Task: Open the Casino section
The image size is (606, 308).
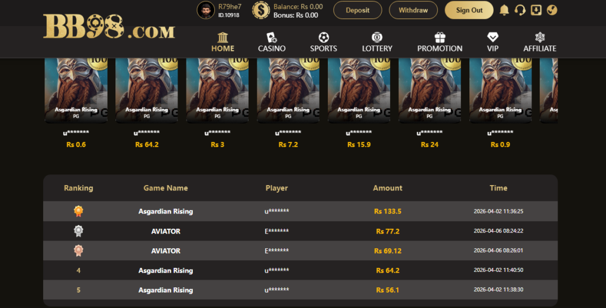Action: (272, 43)
